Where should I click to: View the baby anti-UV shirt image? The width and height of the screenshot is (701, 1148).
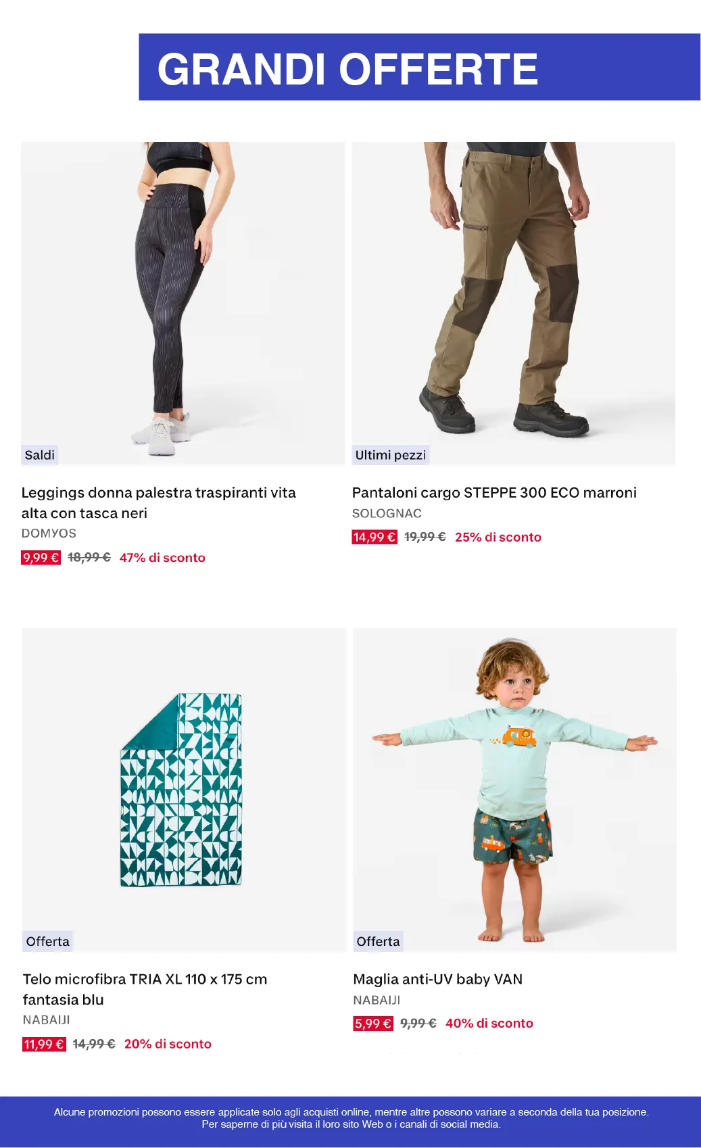(514, 790)
